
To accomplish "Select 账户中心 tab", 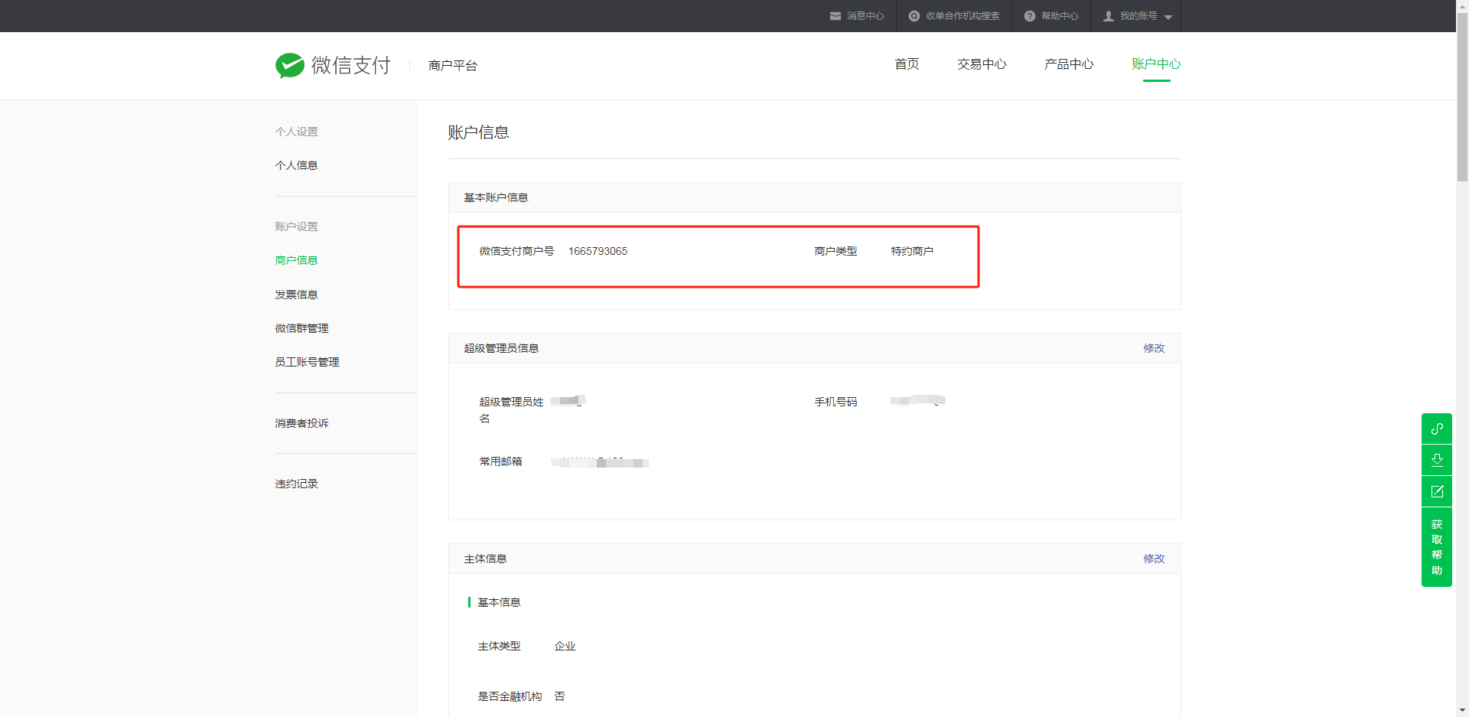I will click(x=1156, y=64).
